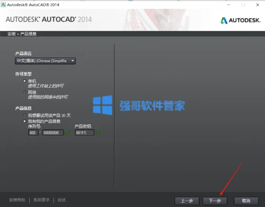
Task: Open the 安装帮助 link
Action: pyautogui.click(x=17, y=200)
